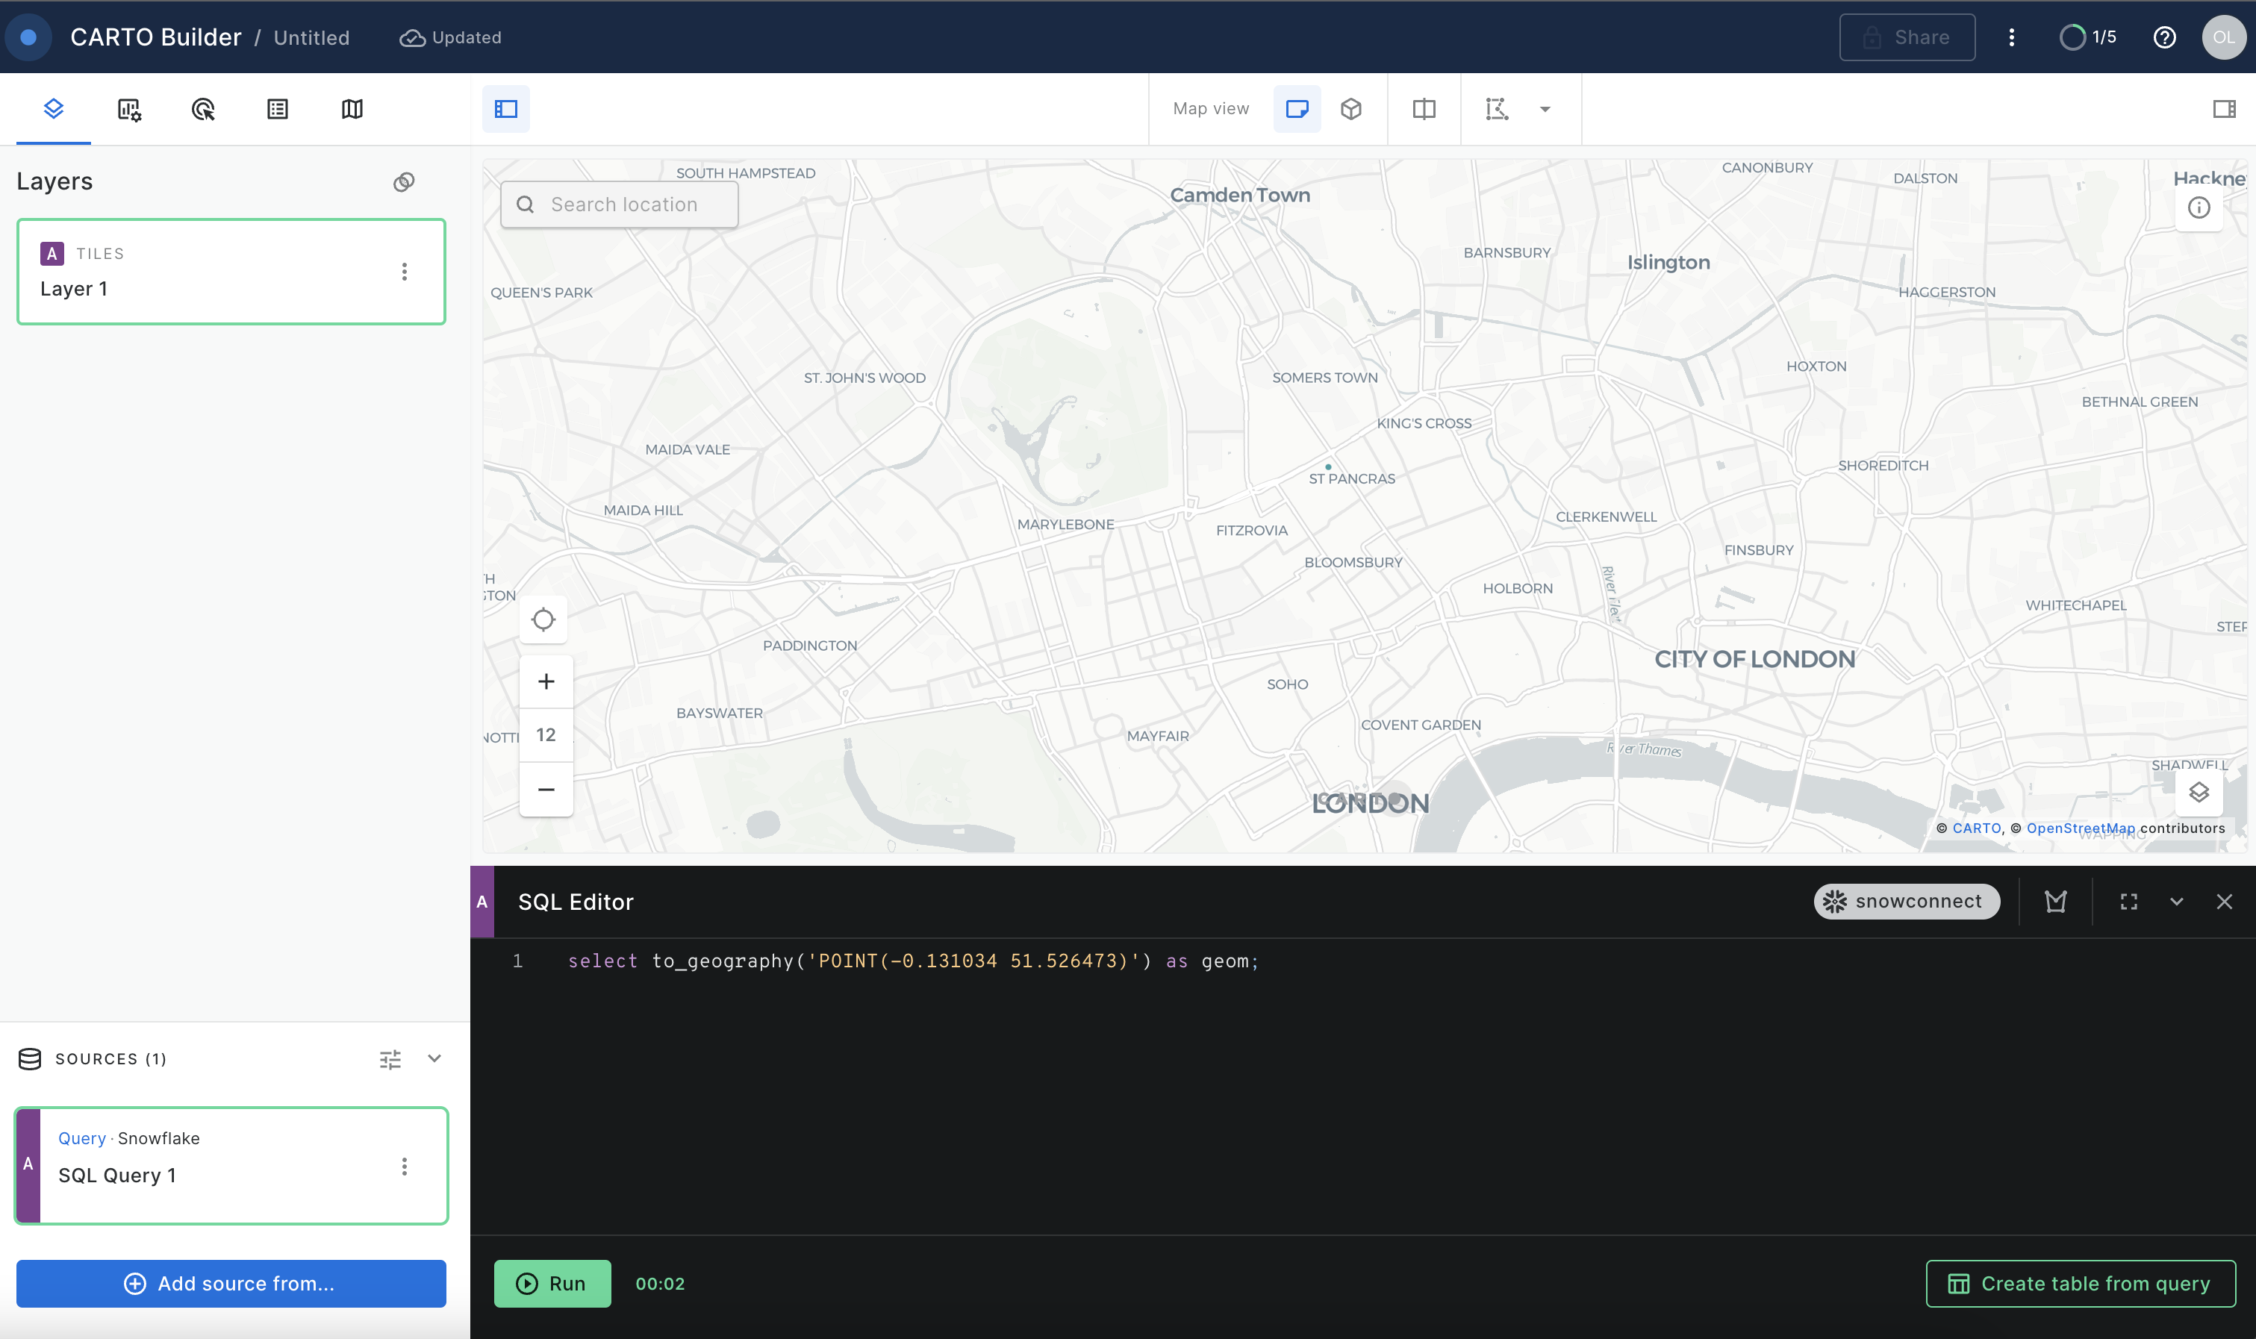The image size is (2256, 1339).
Task: Click Create table from query
Action: pos(2079,1282)
